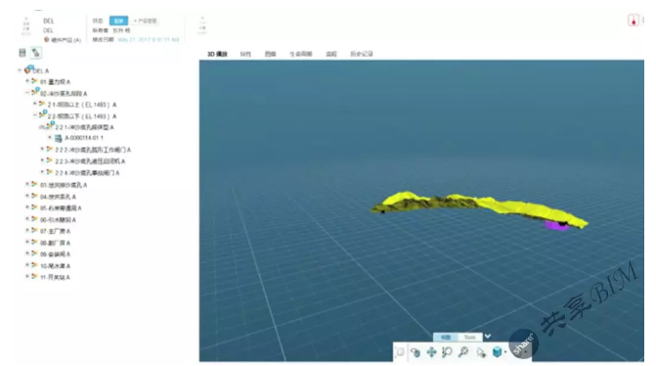656x366 pixels.
Task: Click the document icon beside A-0000114.01 1
Action: pos(58,138)
